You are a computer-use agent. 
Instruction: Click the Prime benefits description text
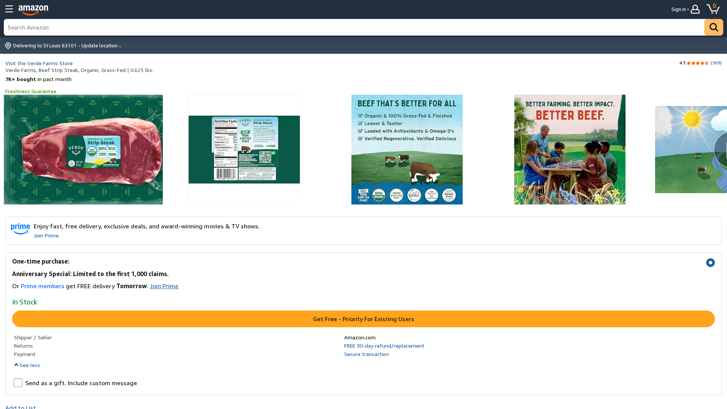(x=147, y=226)
